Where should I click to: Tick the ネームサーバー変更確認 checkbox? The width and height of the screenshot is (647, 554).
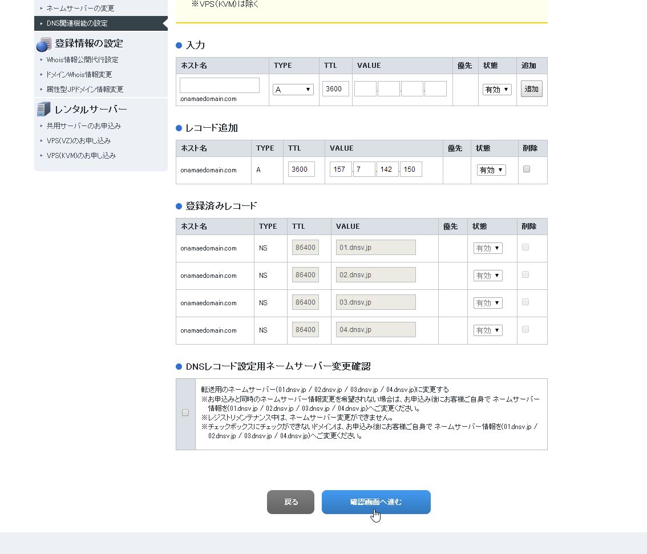(185, 413)
